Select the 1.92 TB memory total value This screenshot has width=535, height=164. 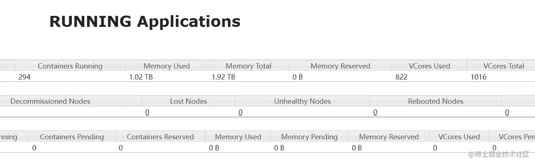[x=223, y=77]
